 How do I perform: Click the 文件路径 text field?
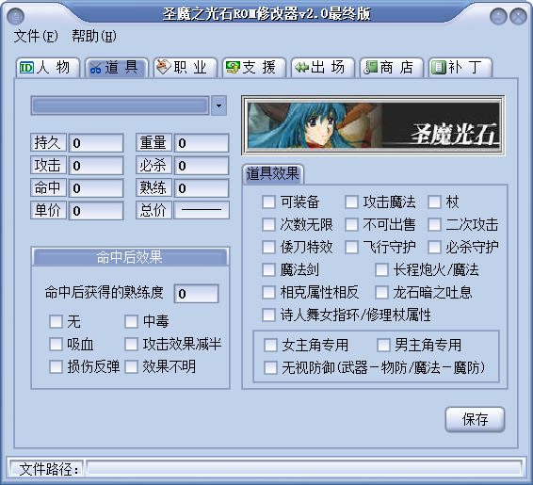304,468
